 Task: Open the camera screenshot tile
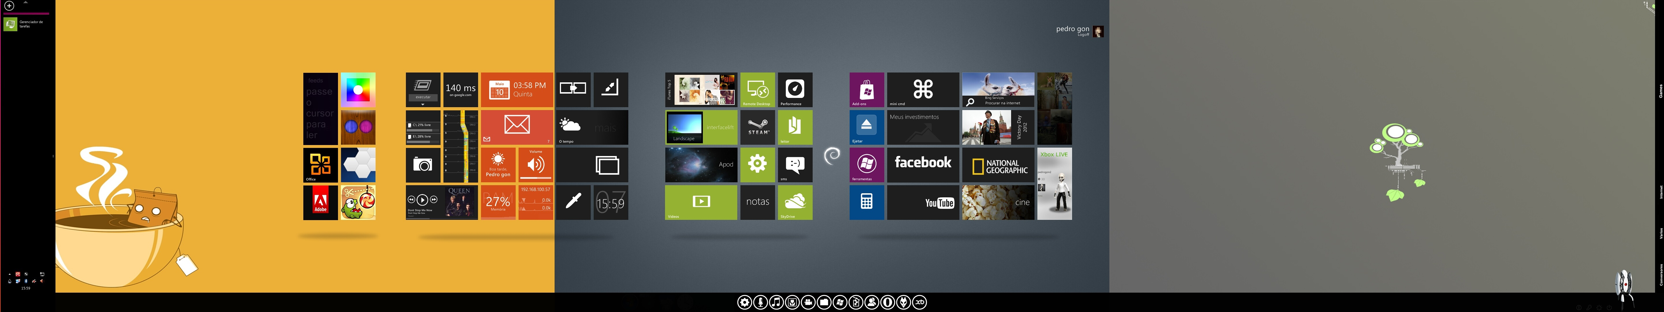coord(423,165)
